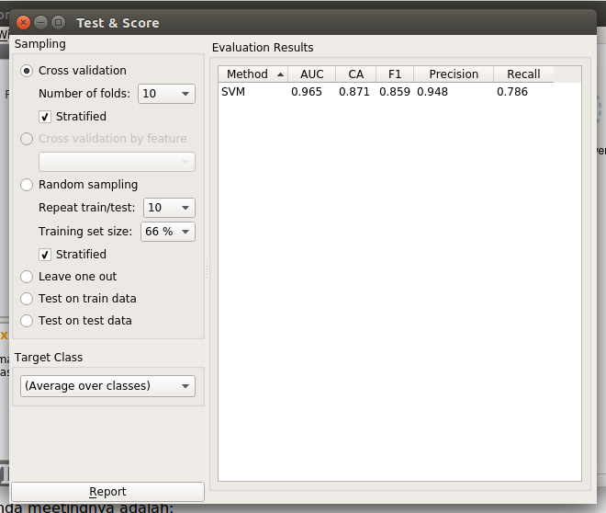Sort results by AUC column

(x=311, y=74)
